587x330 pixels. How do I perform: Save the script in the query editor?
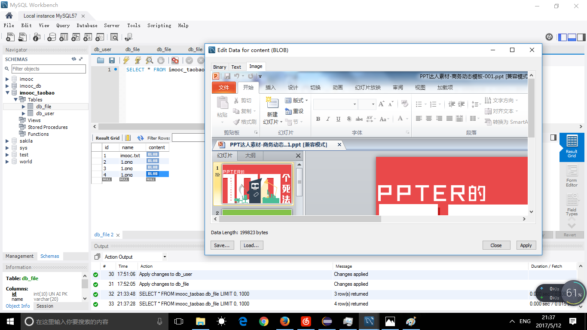(112, 61)
